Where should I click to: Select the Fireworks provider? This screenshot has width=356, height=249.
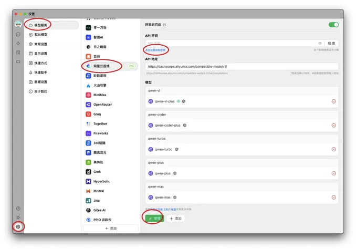(x=110, y=133)
